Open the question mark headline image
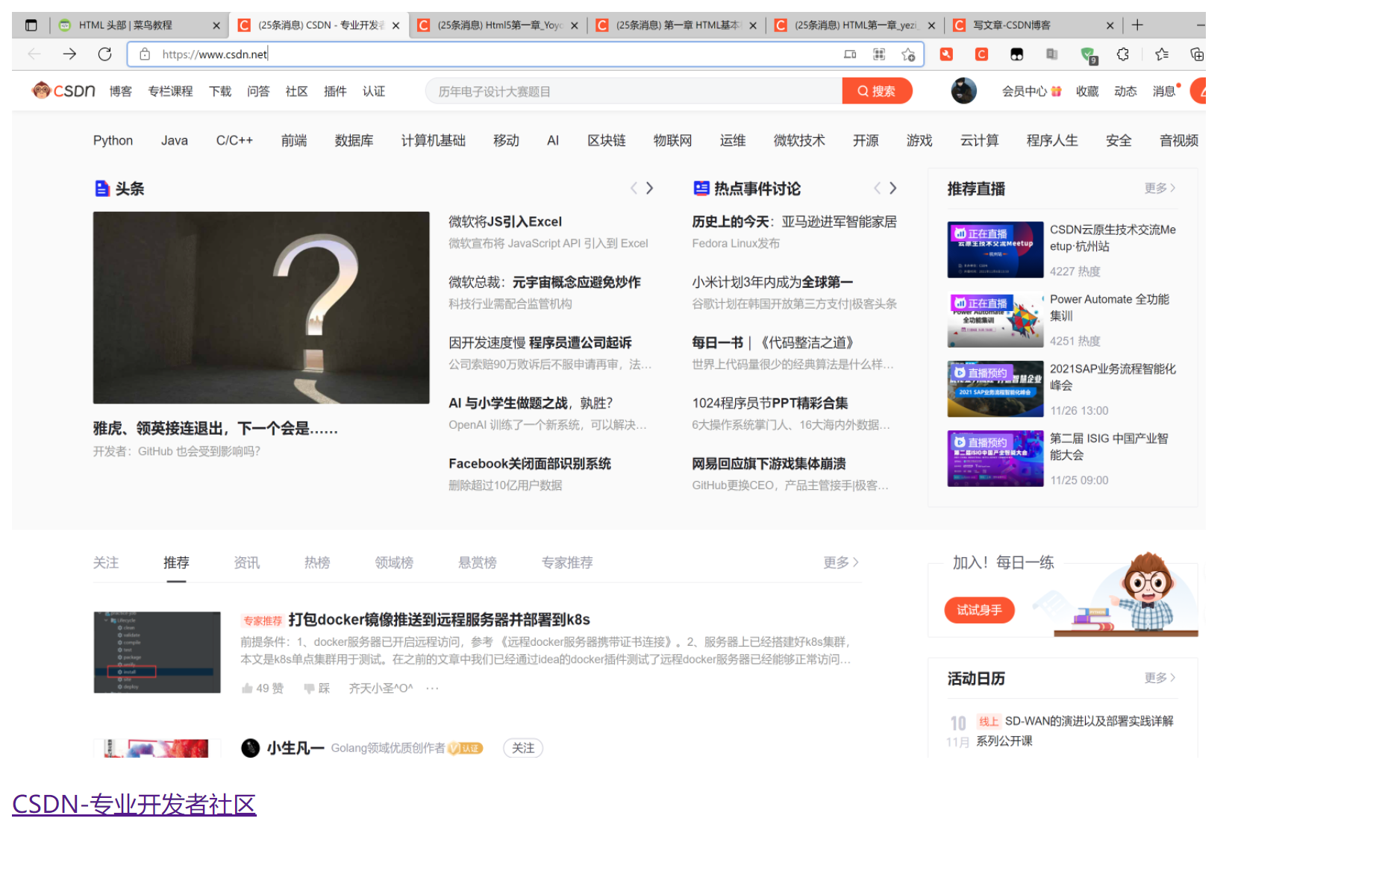This screenshot has height=877, width=1382. [x=261, y=307]
